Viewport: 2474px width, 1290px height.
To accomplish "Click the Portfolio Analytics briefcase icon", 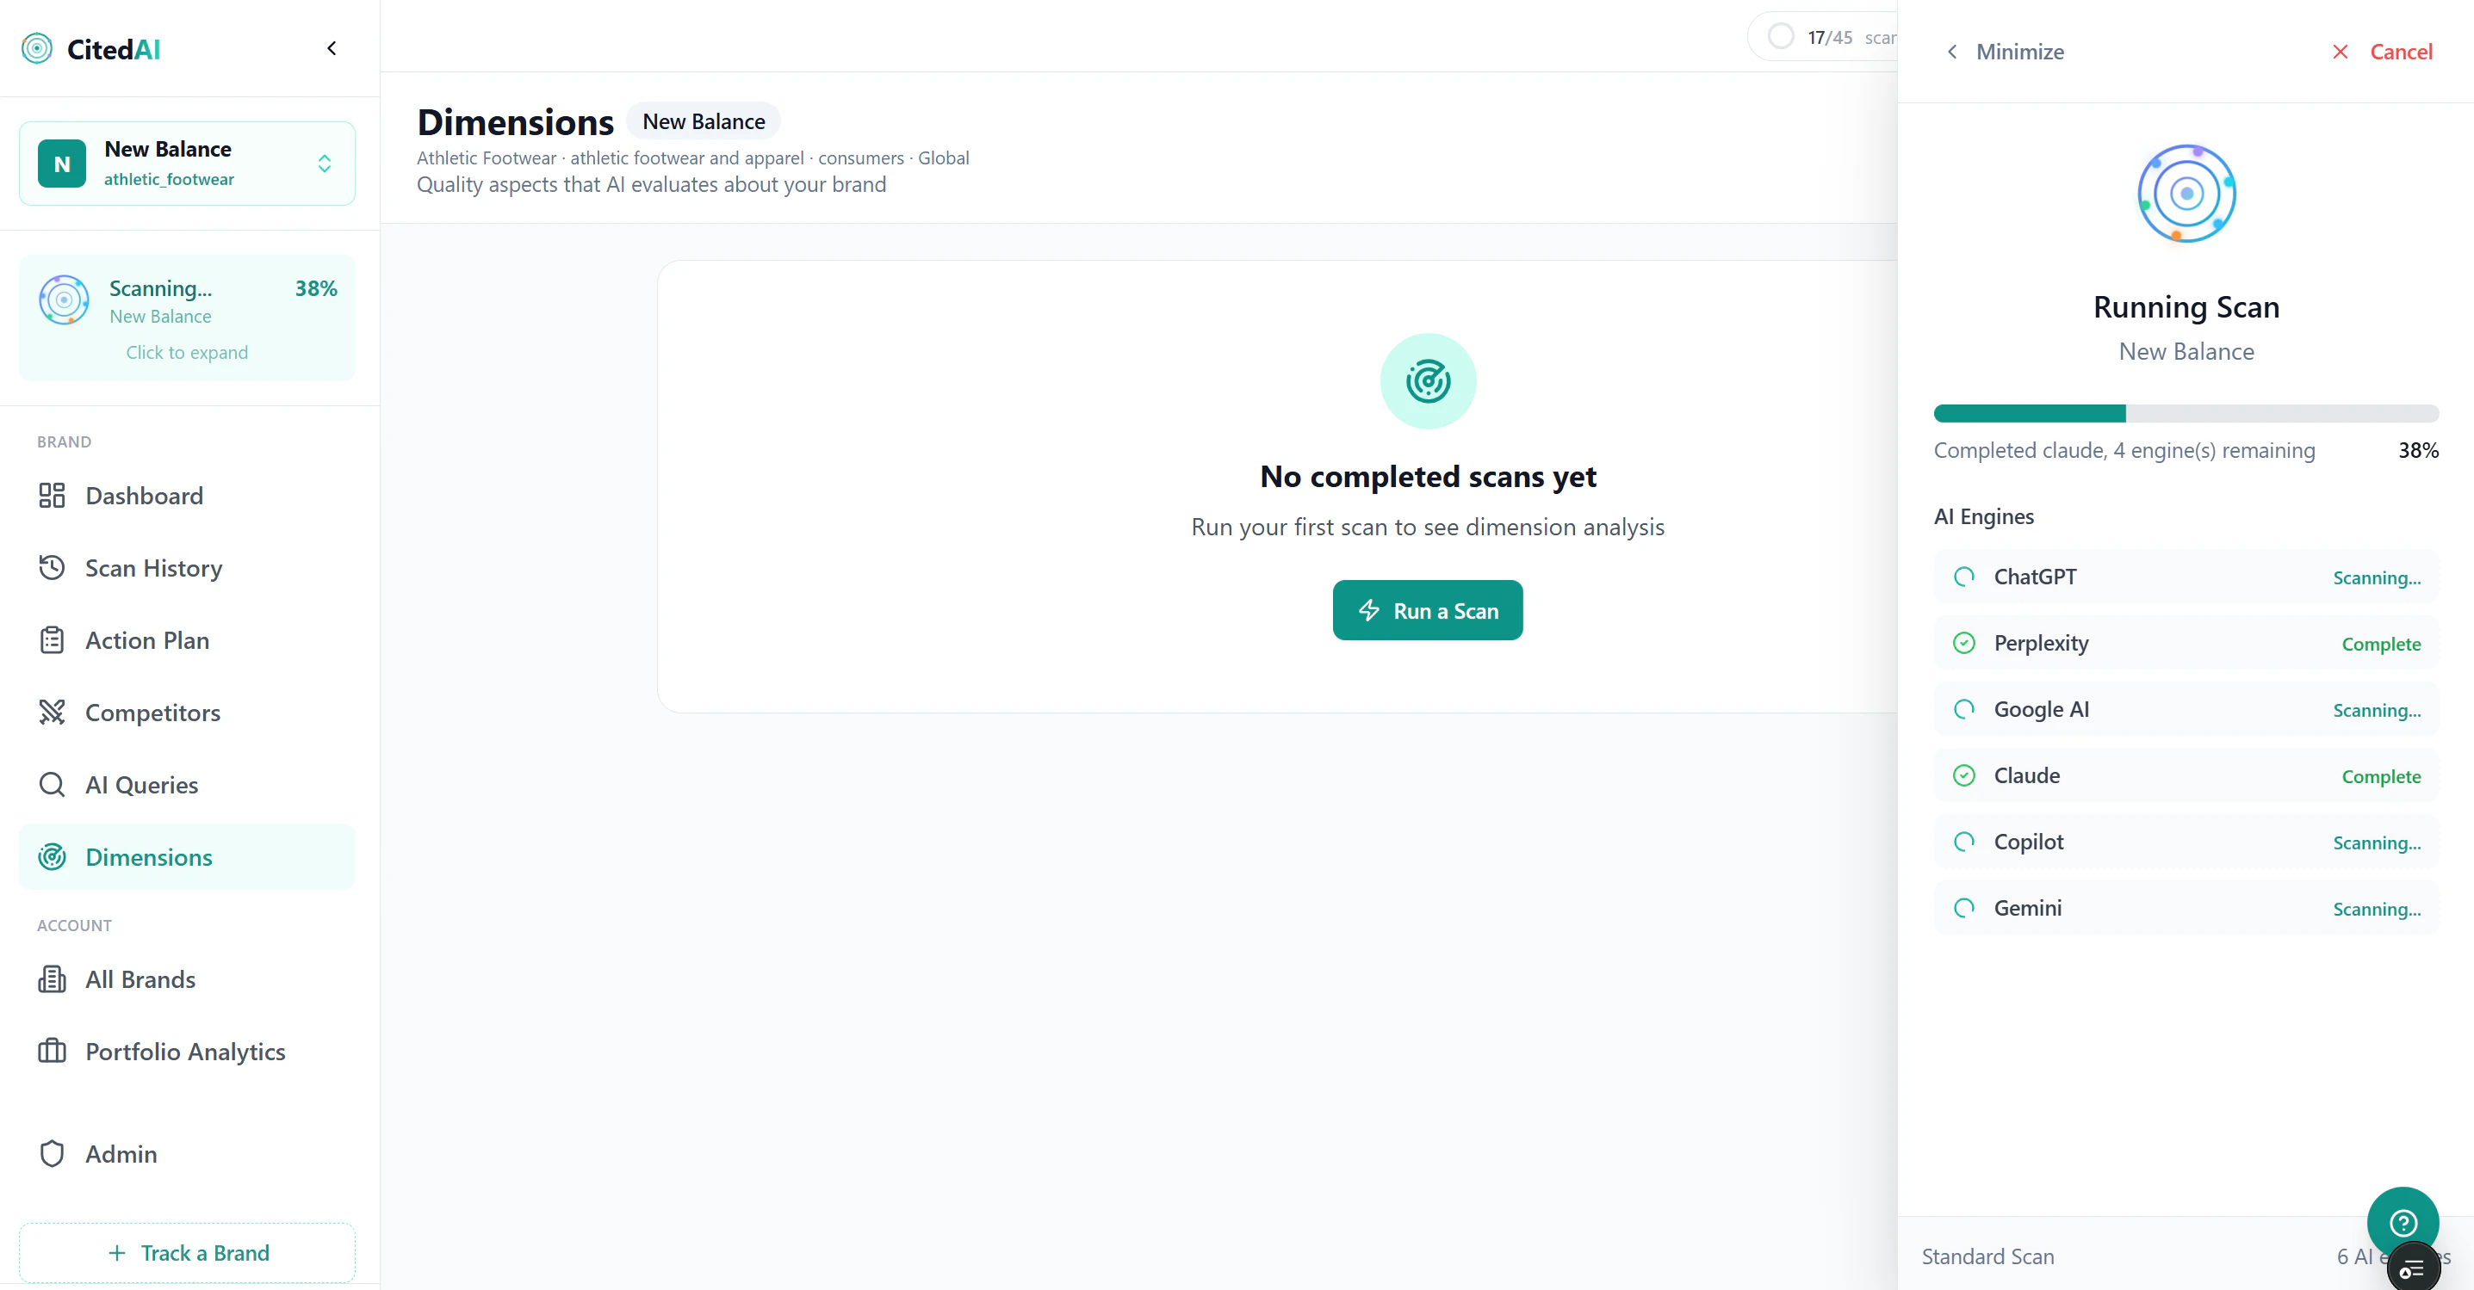I will 52,1051.
